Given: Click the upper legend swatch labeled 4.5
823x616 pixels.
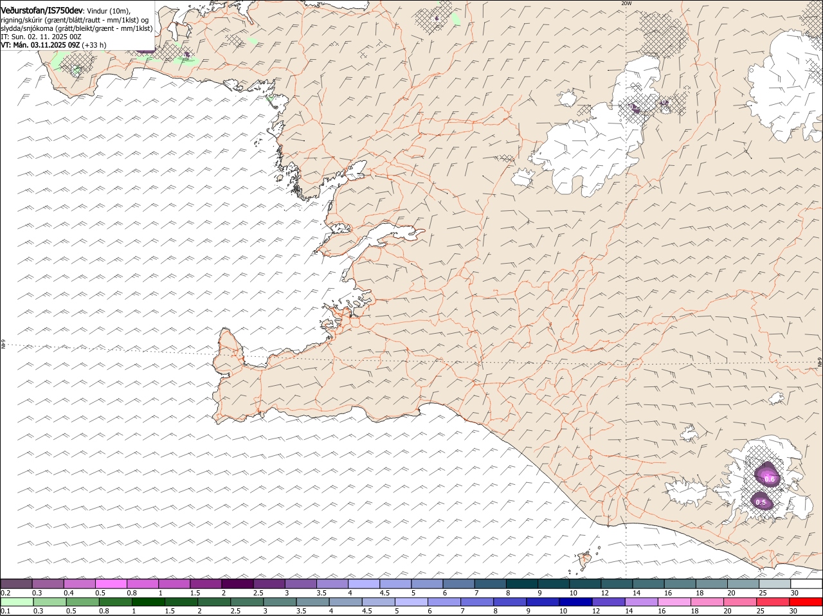Looking at the screenshot, I should point(395,584).
